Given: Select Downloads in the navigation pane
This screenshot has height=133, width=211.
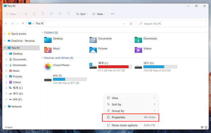Looking at the screenshot, I should (x=20, y=65).
